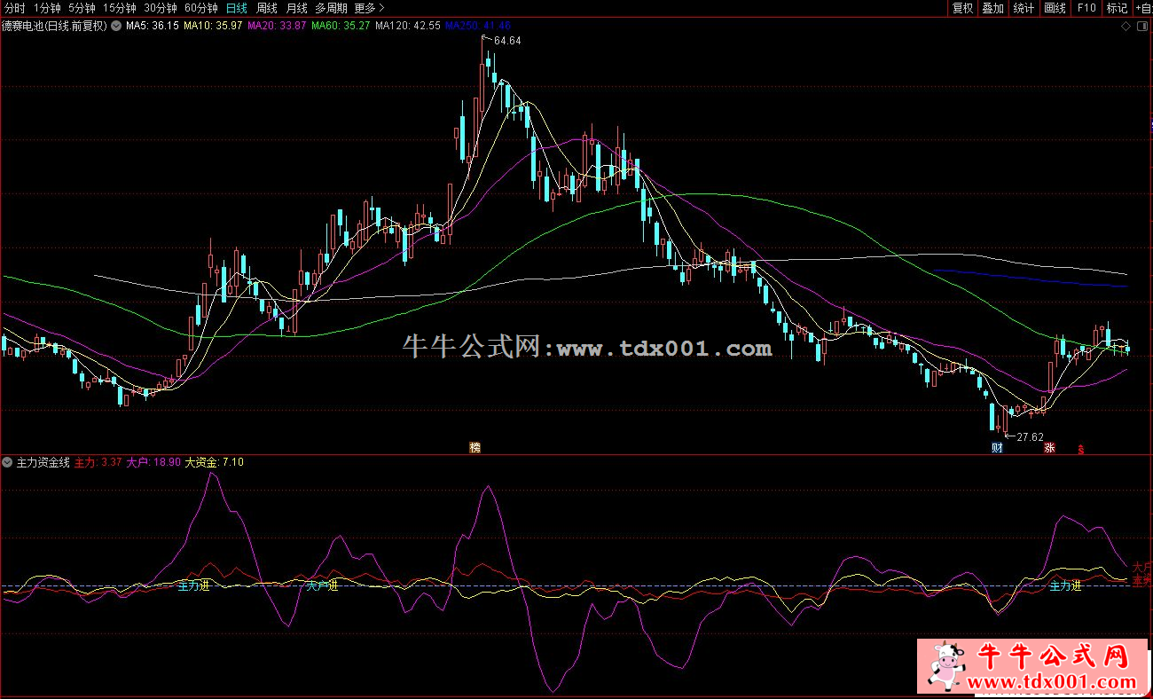The height and width of the screenshot is (699, 1153).
Task: Toggle the side panel icon at top-right
Action: tap(1141, 26)
